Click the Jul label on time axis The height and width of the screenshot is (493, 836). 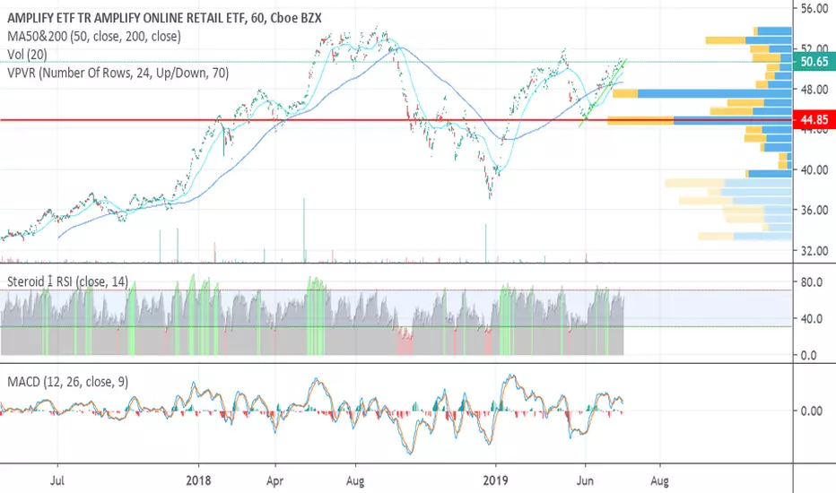(57, 480)
